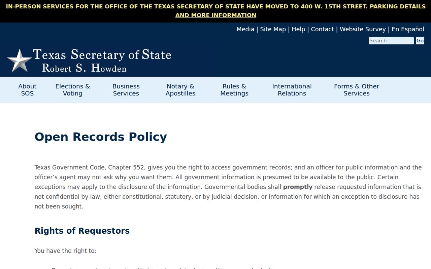431x269 pixels.
Task: Open the About SOS menu
Action: point(27,90)
